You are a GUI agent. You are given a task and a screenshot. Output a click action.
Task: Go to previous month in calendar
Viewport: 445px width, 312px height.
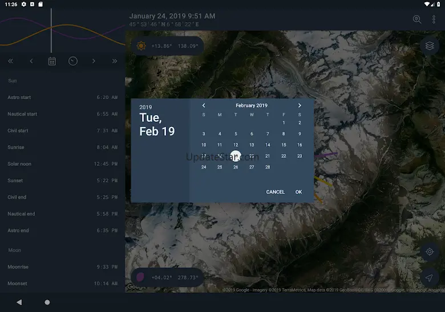coord(204,105)
